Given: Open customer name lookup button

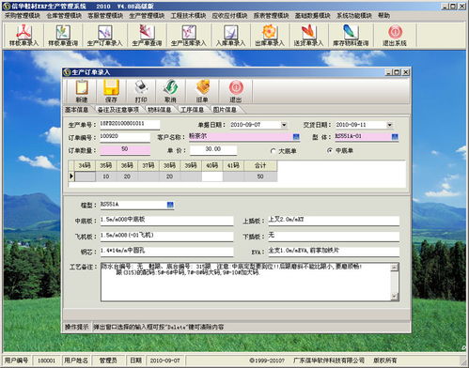Looking at the screenshot, I should coord(296,137).
